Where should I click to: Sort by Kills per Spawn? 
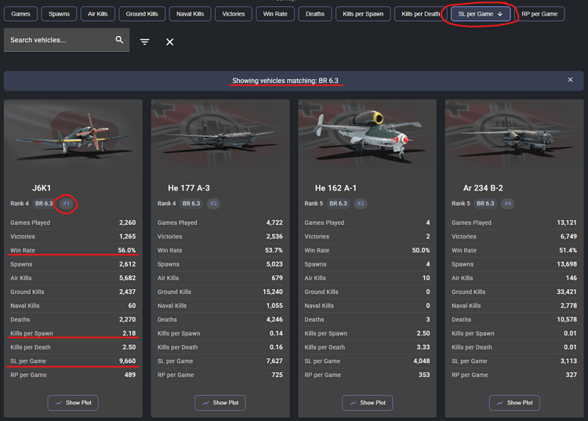[x=363, y=14]
